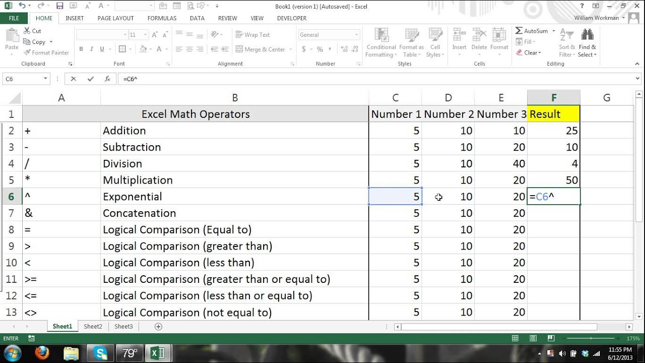Switch to INSERT tab
The image size is (645, 363).
[75, 18]
